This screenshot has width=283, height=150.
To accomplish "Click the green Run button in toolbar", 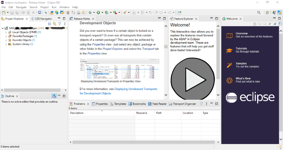I will point(98,13).
